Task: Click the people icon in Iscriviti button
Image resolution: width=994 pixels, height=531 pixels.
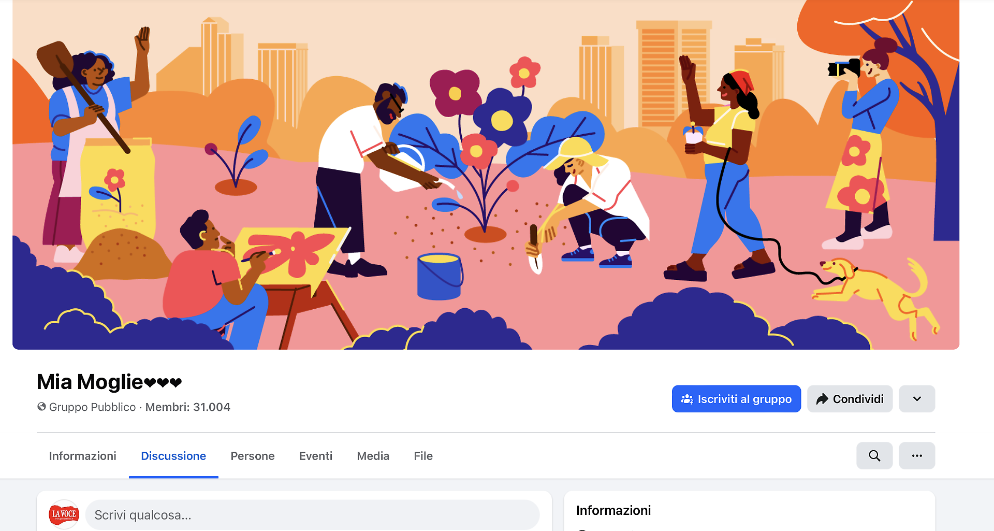Action: 687,399
